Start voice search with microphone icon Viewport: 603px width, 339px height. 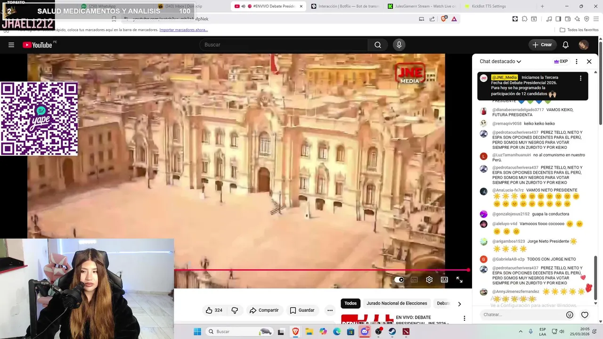pyautogui.click(x=399, y=45)
